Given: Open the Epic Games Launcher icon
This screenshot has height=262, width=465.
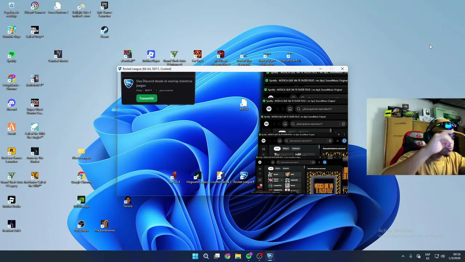Looking at the screenshot, I should pyautogui.click(x=104, y=9).
